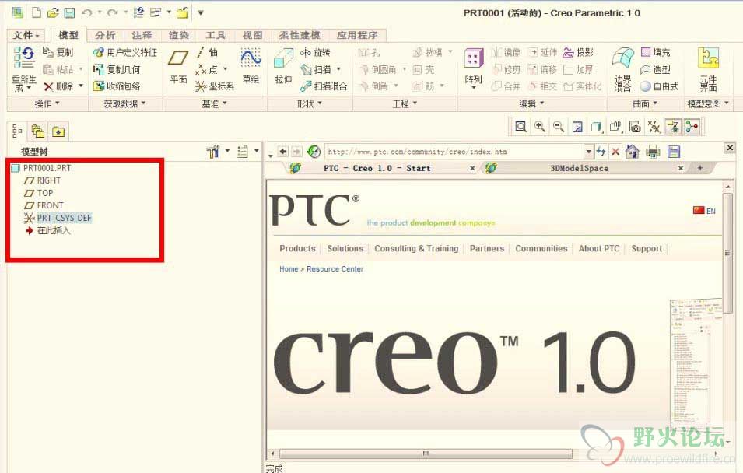Toggle annotation display icon in view toolbar
Screen dimensions: 743x473
(673, 127)
